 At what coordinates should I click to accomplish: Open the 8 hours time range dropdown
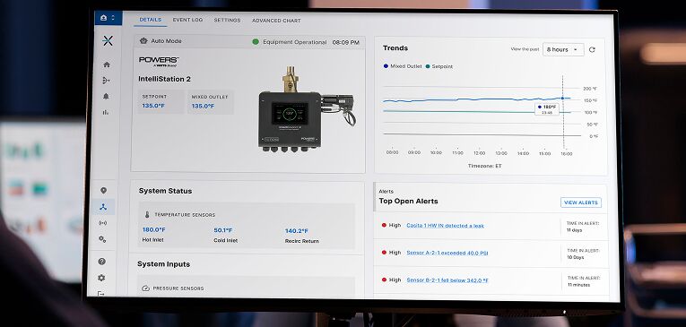(x=563, y=50)
